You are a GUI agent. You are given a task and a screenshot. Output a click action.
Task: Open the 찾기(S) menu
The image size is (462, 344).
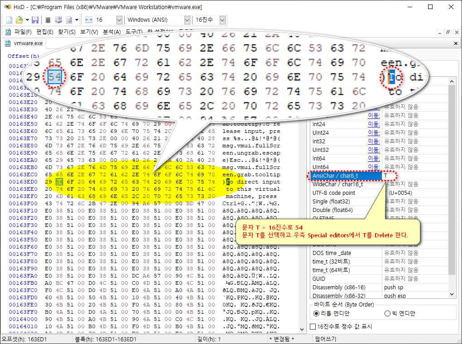coord(67,32)
